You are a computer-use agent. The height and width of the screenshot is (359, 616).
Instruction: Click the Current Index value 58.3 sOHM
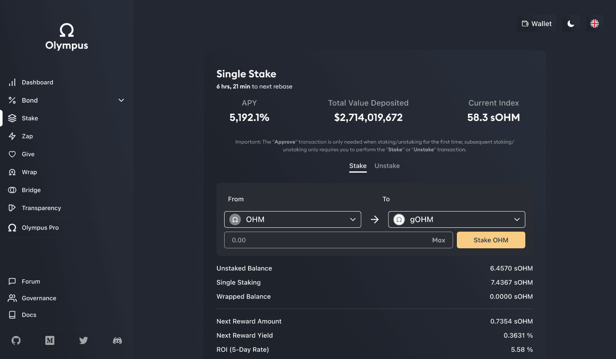(494, 118)
